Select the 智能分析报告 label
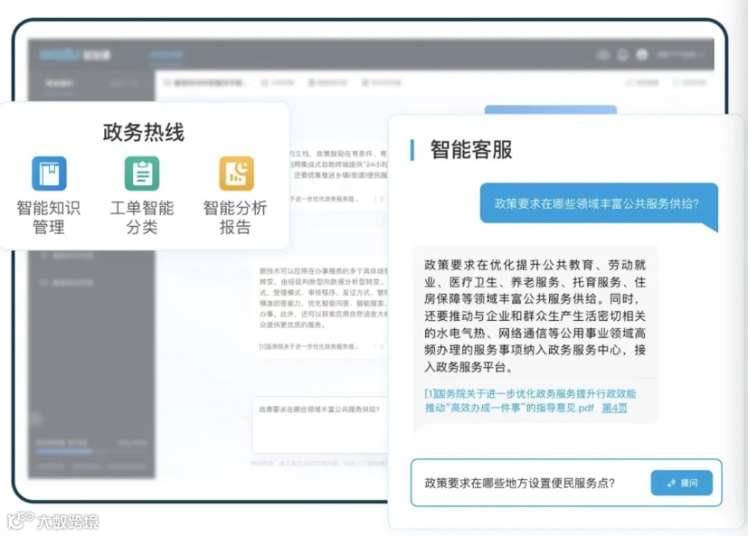Viewport: 748px width, 536px height. (x=235, y=218)
